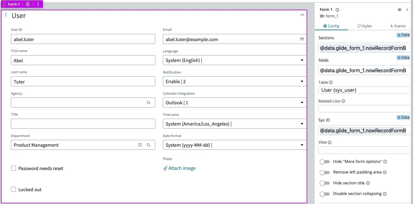The height and width of the screenshot is (204, 413).
Task: Collapse the User form section
Action: (302, 14)
